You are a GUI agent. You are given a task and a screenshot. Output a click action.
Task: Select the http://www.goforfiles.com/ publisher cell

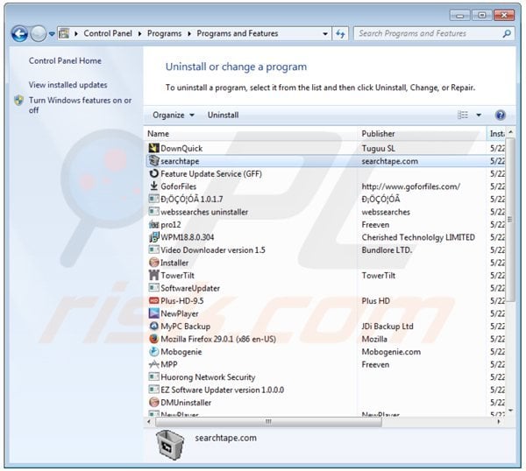coord(410,186)
